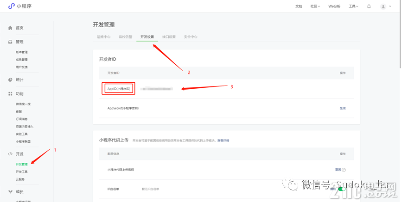Open 成员管理 in the sidebar

click(x=21, y=60)
